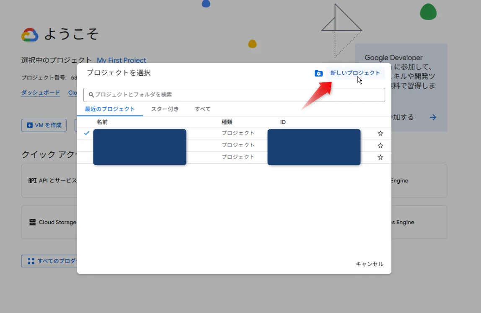This screenshot has height=313, width=481.
Task: Click the Google Cloud logo
Action: pos(30,35)
